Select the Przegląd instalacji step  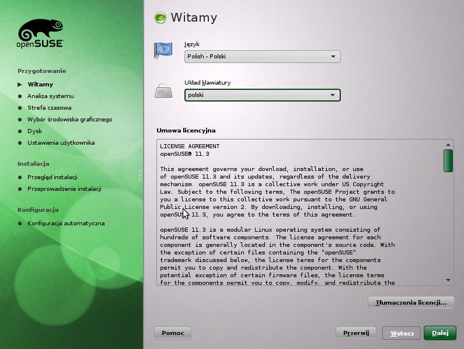[x=53, y=177]
